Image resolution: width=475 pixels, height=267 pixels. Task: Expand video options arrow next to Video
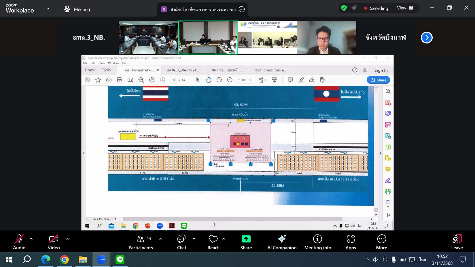[x=67, y=239]
